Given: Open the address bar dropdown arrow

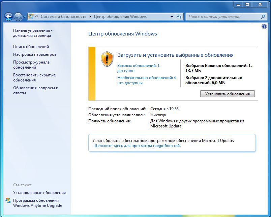Looking at the screenshot, I should [171, 16].
